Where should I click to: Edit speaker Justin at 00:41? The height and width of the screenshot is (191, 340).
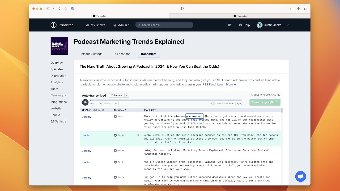(86, 162)
